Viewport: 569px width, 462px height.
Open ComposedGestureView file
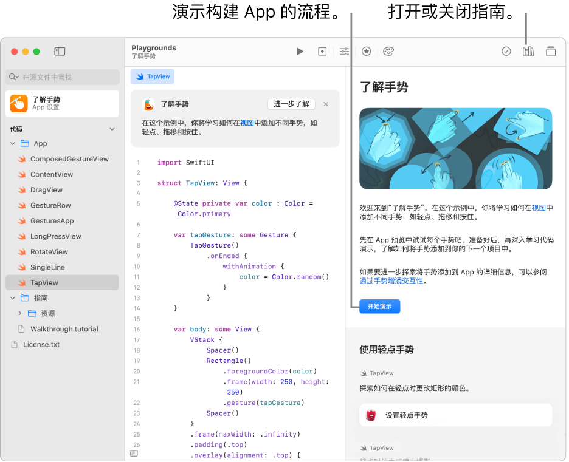pos(63,159)
